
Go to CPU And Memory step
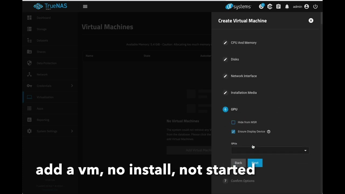point(243,43)
